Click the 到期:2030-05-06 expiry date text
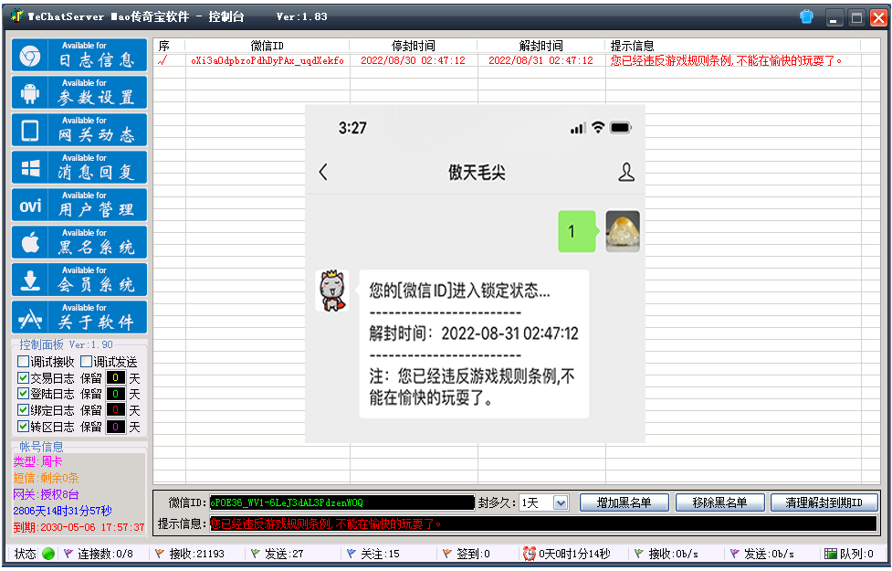Viewport: 892px width, 571px height. 79,527
